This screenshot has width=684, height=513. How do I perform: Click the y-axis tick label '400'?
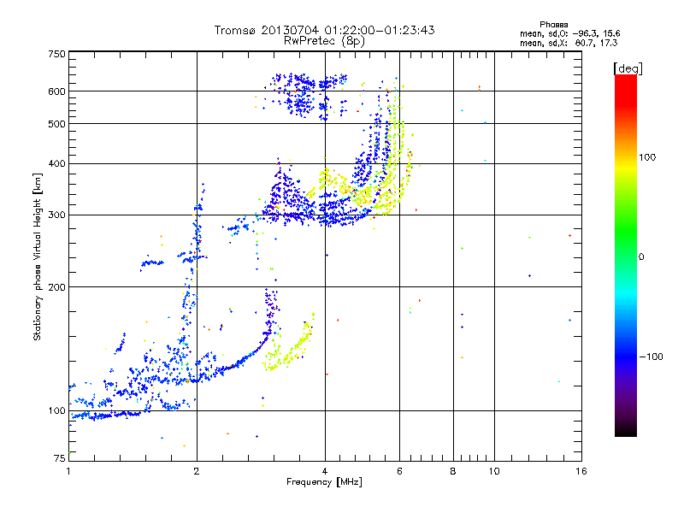point(56,163)
